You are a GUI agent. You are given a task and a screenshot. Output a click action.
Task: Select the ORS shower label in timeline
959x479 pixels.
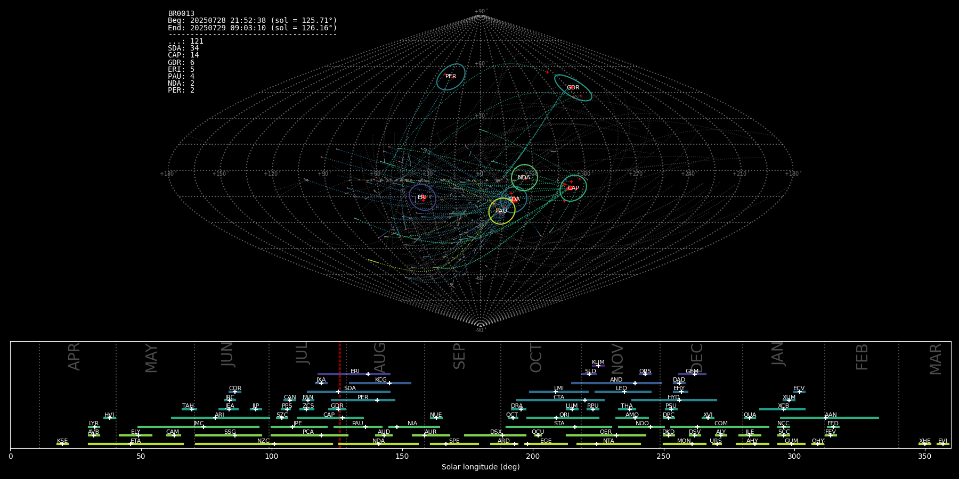point(645,371)
